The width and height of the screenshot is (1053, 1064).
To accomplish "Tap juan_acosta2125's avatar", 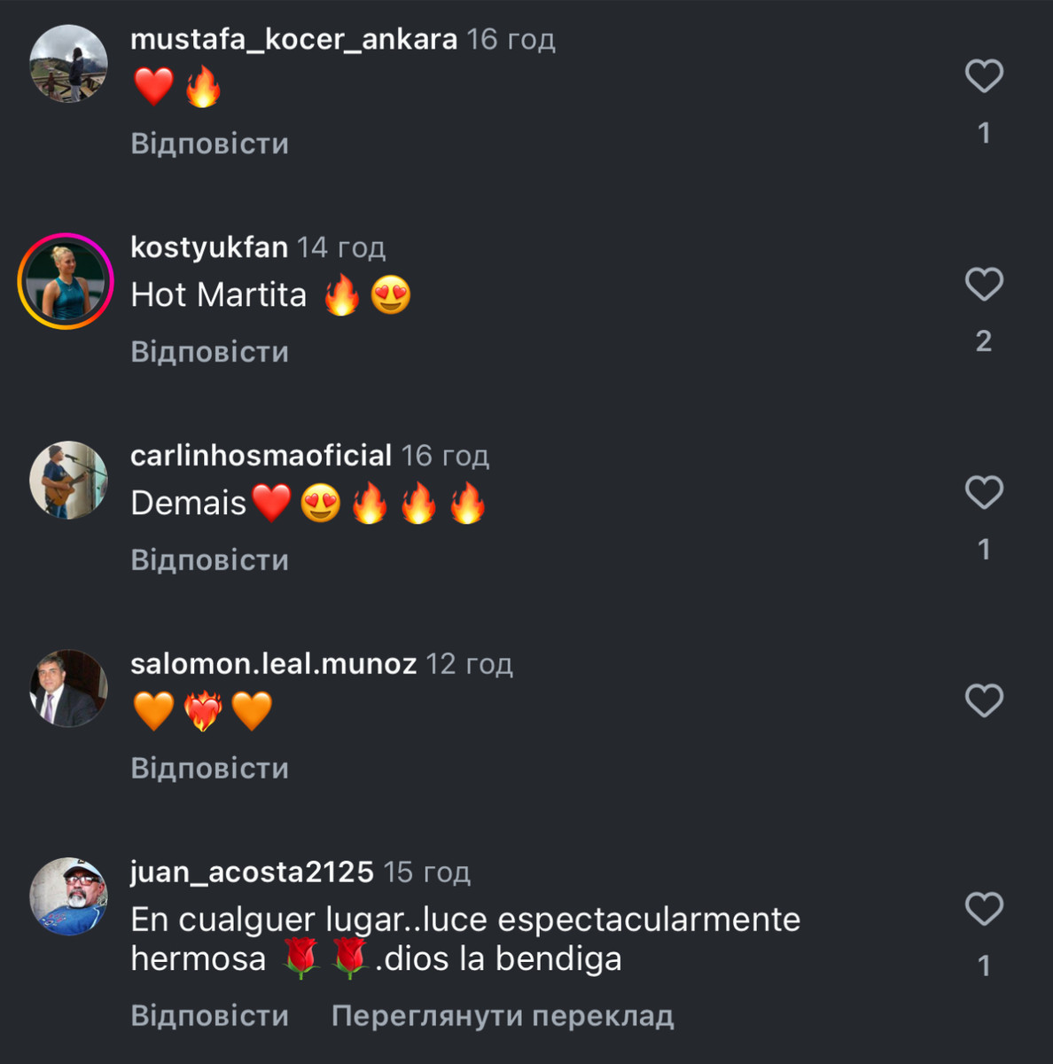I will 68,896.
